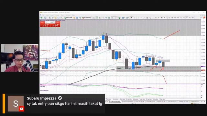Screen dimensions: 207x116
Task: Increase volume with the up arrow
Action: [x=54, y=22]
